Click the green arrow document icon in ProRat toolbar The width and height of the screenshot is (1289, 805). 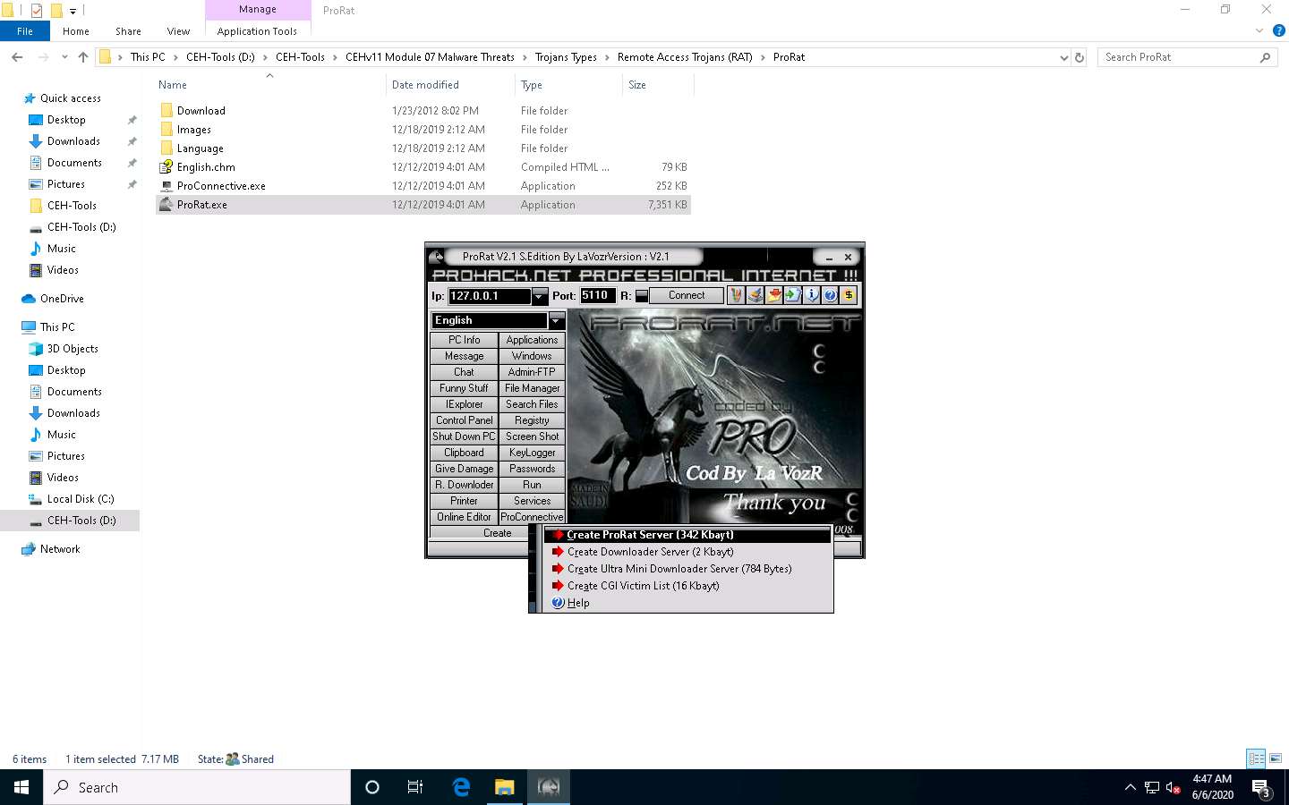[792, 295]
